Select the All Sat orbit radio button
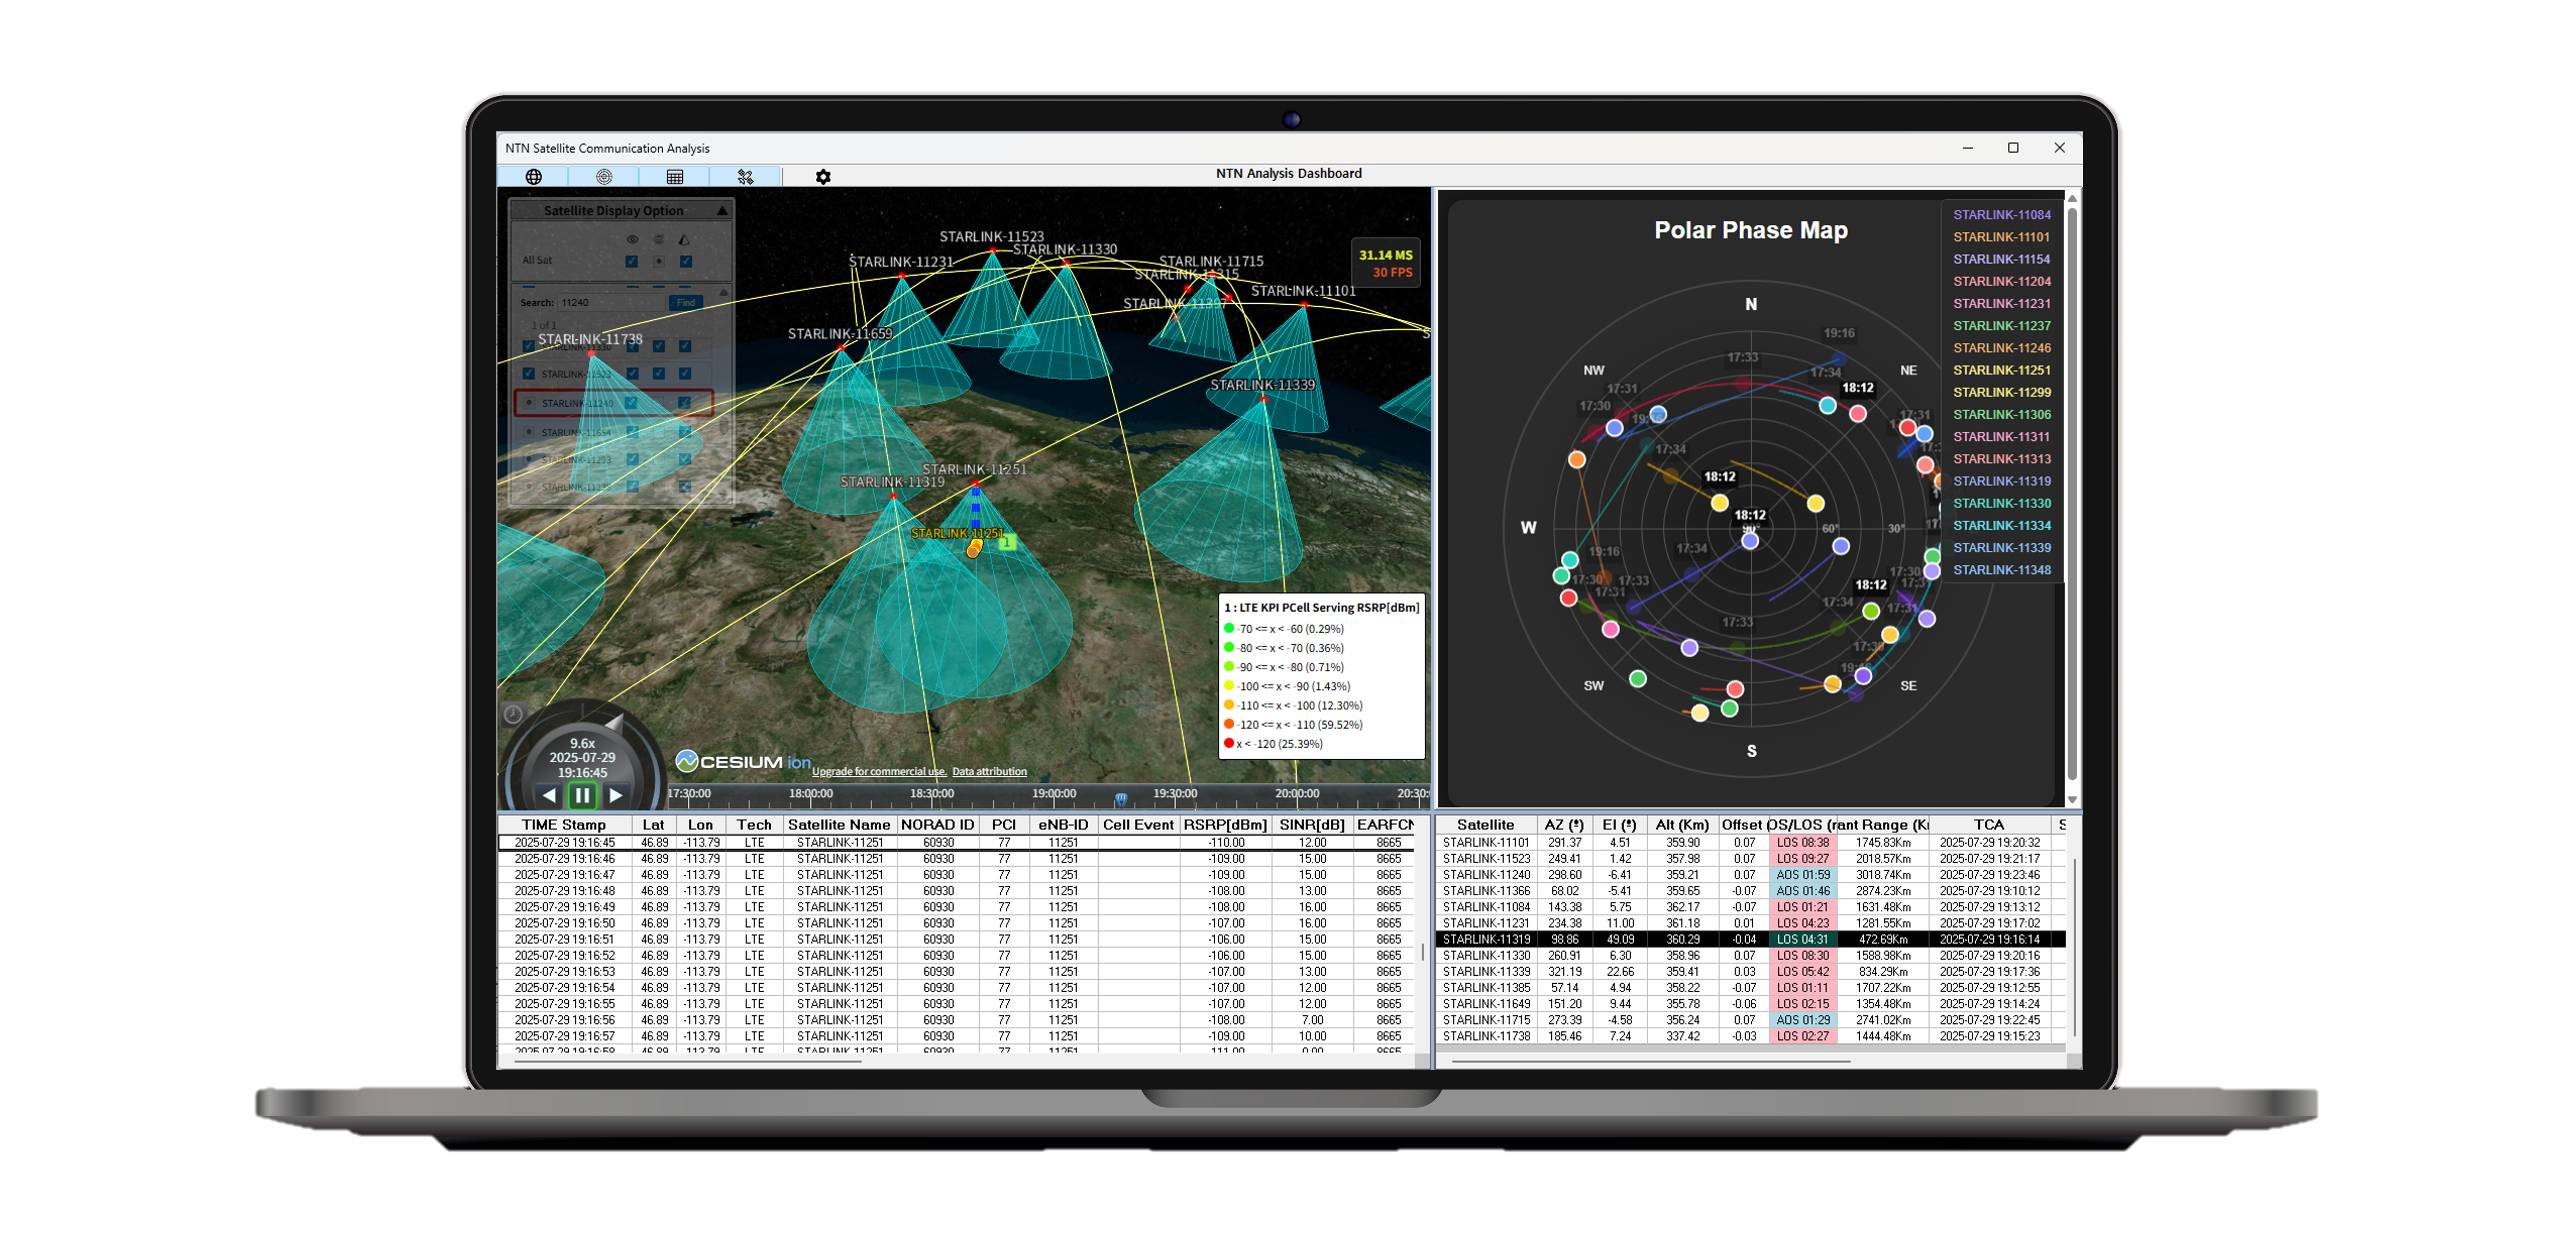 (x=658, y=261)
